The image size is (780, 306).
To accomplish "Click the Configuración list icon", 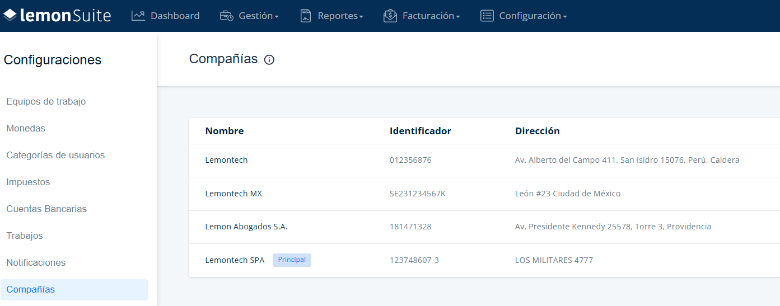I will tap(487, 16).
